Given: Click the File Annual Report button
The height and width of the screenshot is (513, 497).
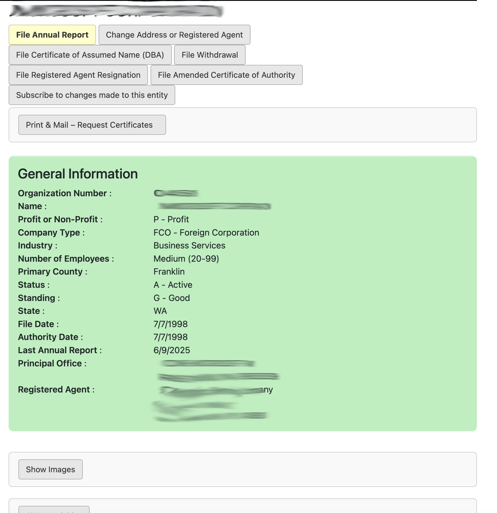Looking at the screenshot, I should [x=52, y=35].
